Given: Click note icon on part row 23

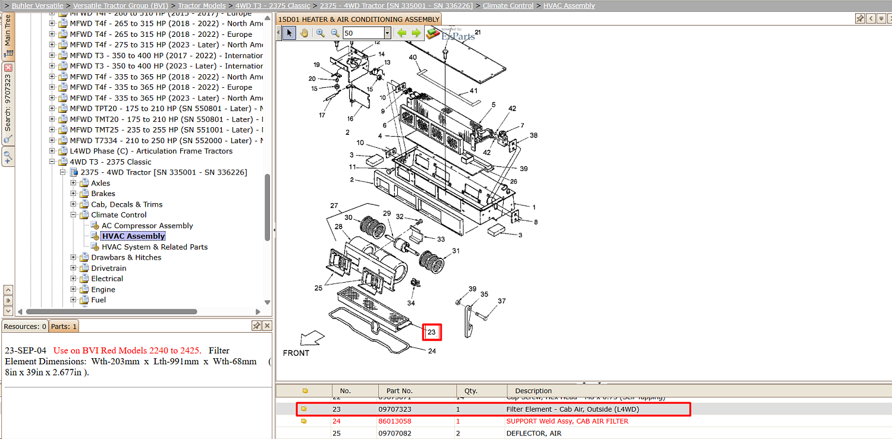Looking at the screenshot, I should [x=304, y=409].
